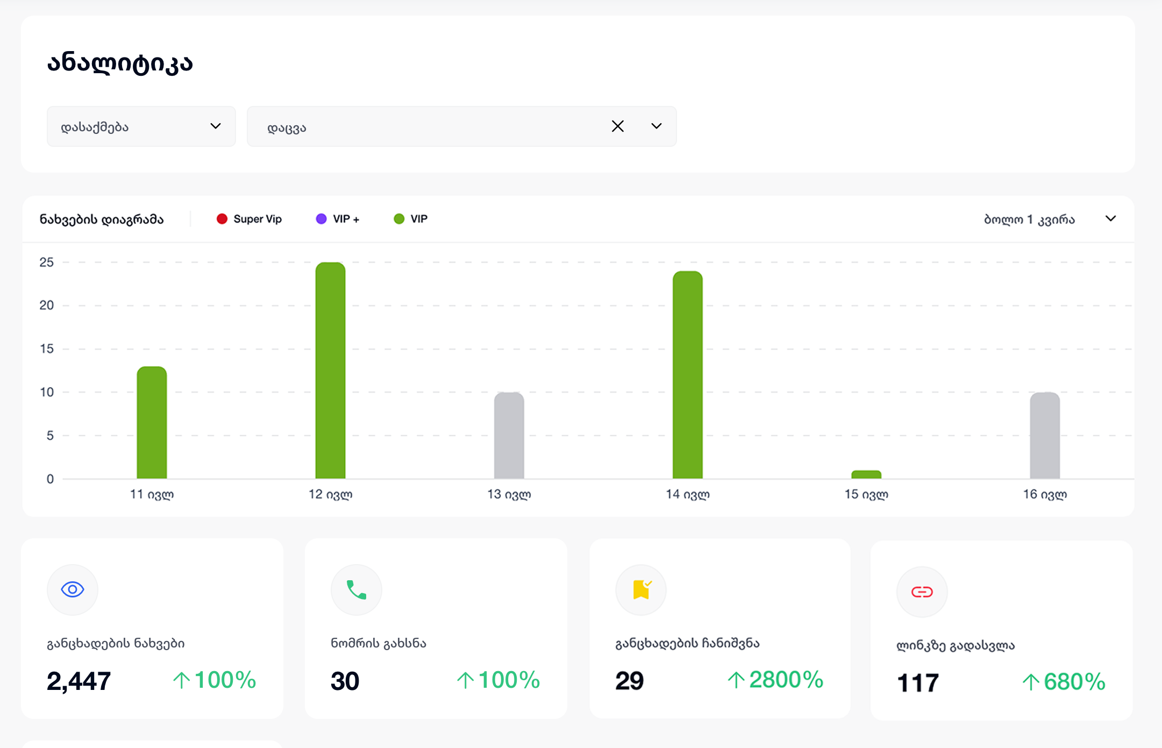The width and height of the screenshot is (1162, 748).
Task: Toggle the VIP + legend series
Action: pos(338,219)
